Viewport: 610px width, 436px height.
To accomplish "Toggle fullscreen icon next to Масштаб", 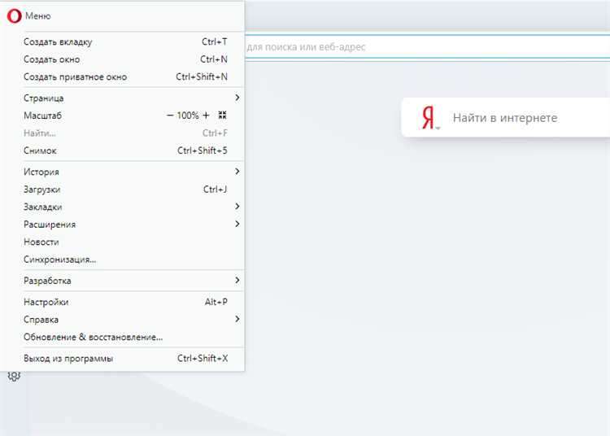I will pos(222,116).
